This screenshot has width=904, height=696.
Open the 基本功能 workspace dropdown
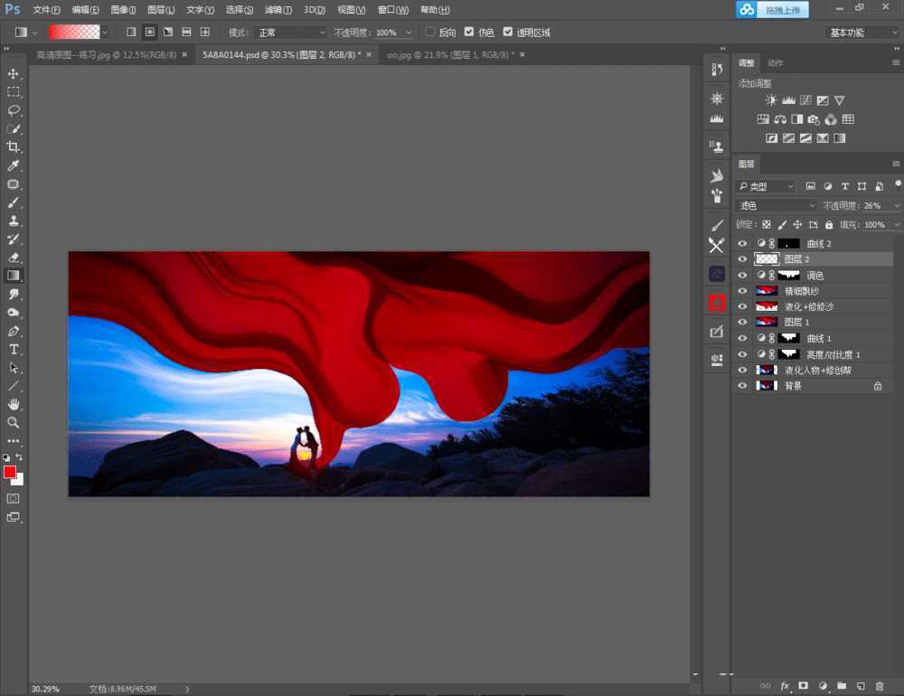pos(860,32)
